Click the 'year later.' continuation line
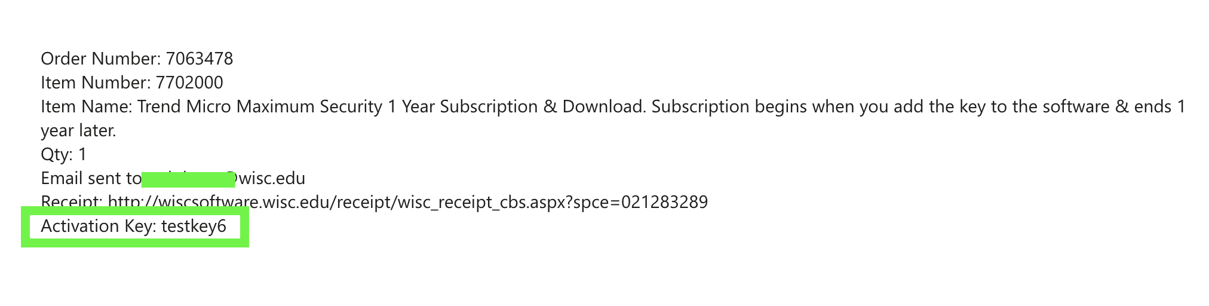This screenshot has width=1209, height=306. point(78,131)
